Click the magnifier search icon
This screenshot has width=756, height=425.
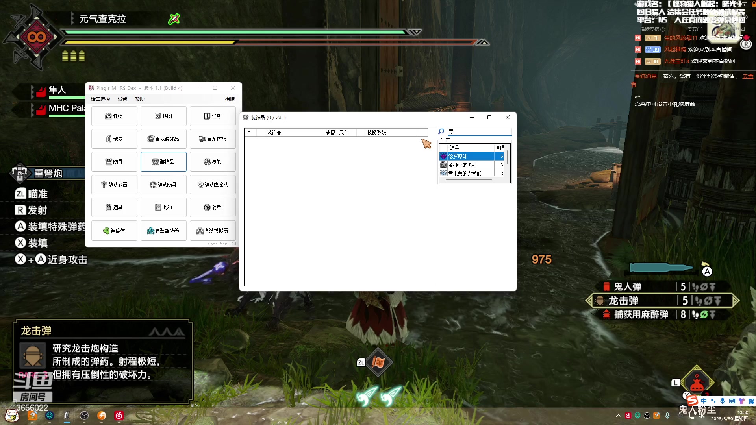pyautogui.click(x=441, y=131)
